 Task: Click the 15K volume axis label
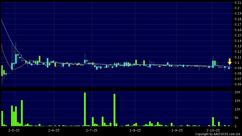tap(237, 101)
